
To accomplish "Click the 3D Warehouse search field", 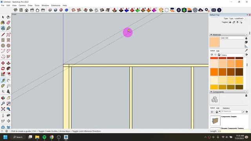I will pyautogui.click(x=231, y=112).
